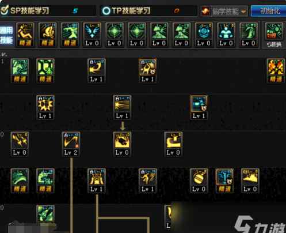This screenshot has width=286, height=233.
Task: Select the yellow round bomb skill Lv 0
Action: coord(199,181)
